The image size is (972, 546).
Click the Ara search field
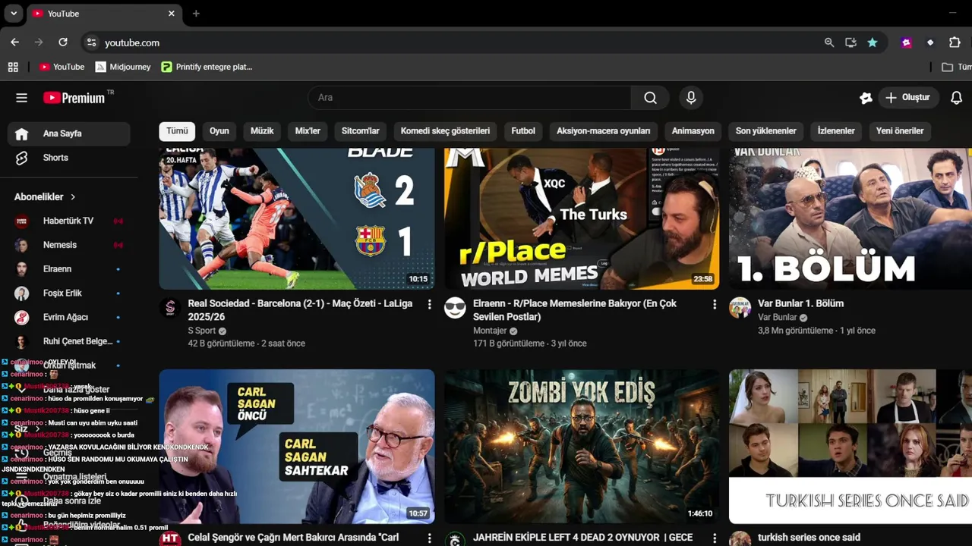coord(469,98)
